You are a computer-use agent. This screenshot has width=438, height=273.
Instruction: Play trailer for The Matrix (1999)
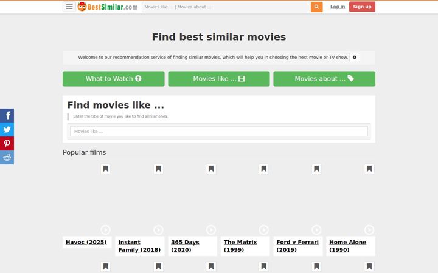263,230
